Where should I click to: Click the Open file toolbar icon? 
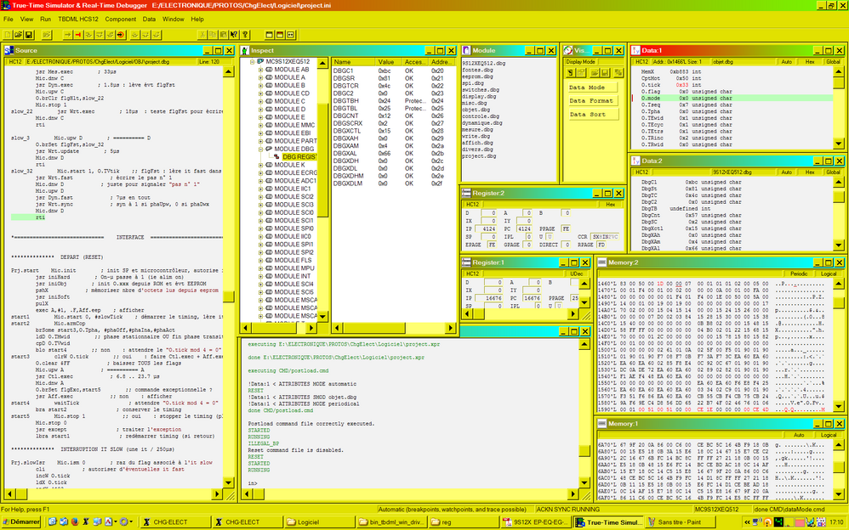tap(19, 35)
